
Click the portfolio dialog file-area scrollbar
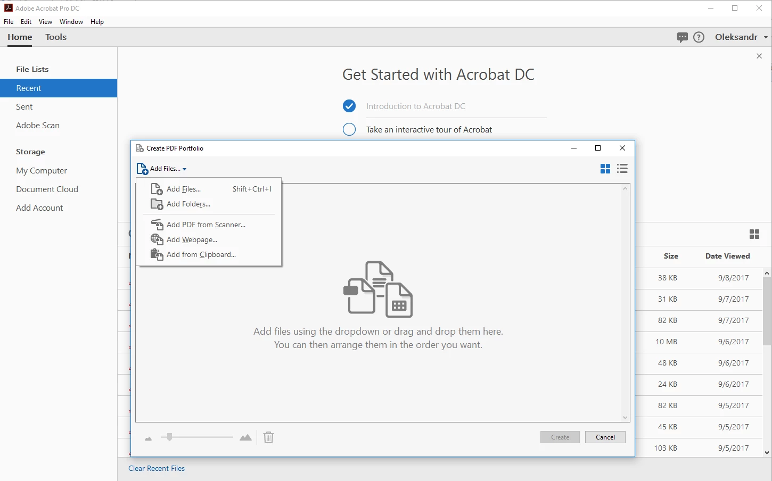[626, 303]
